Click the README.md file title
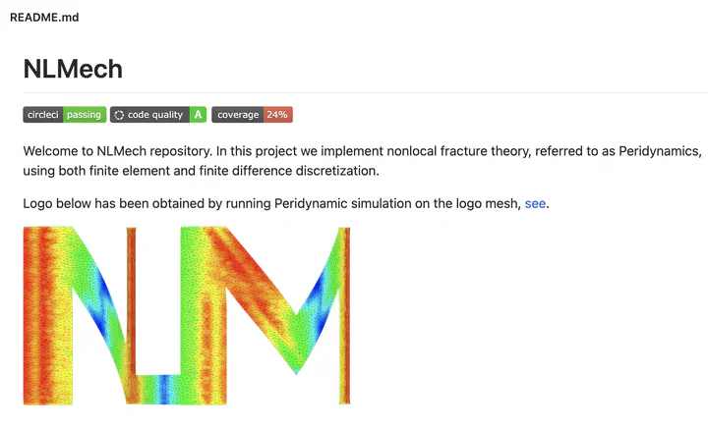708x429 pixels. coord(44,17)
